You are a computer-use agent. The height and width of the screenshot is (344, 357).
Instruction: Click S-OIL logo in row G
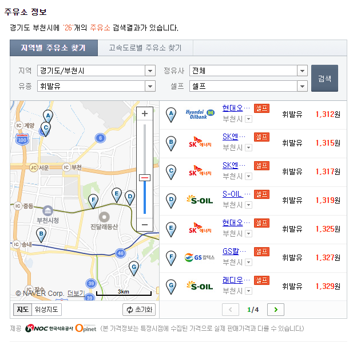point(200,286)
